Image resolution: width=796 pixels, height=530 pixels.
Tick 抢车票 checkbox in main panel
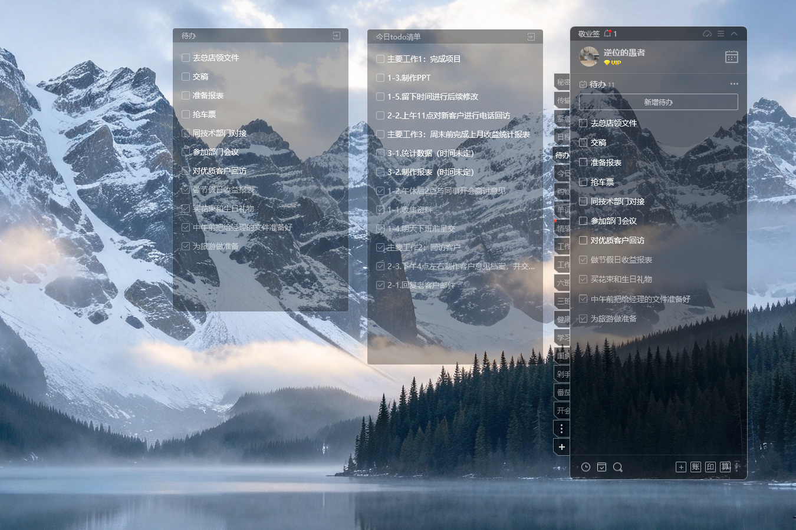tap(583, 182)
